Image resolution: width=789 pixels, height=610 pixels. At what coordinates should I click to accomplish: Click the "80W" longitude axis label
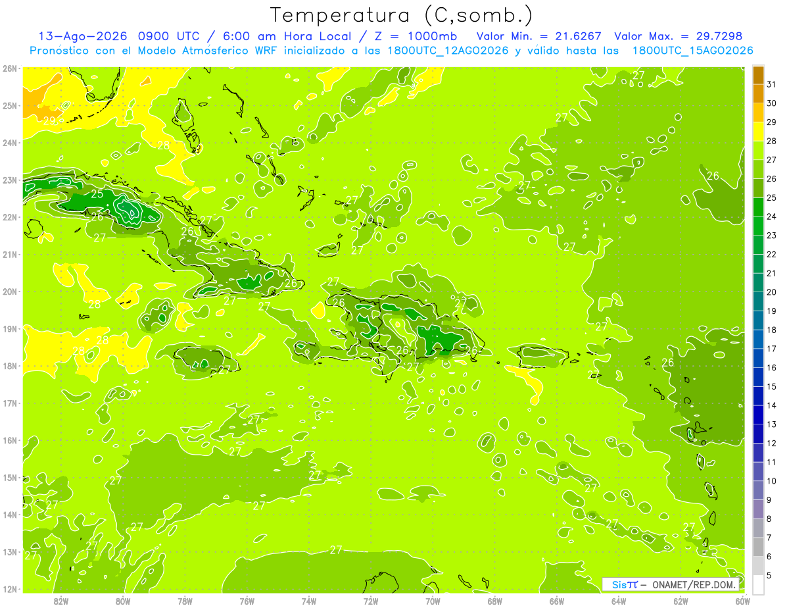123,601
